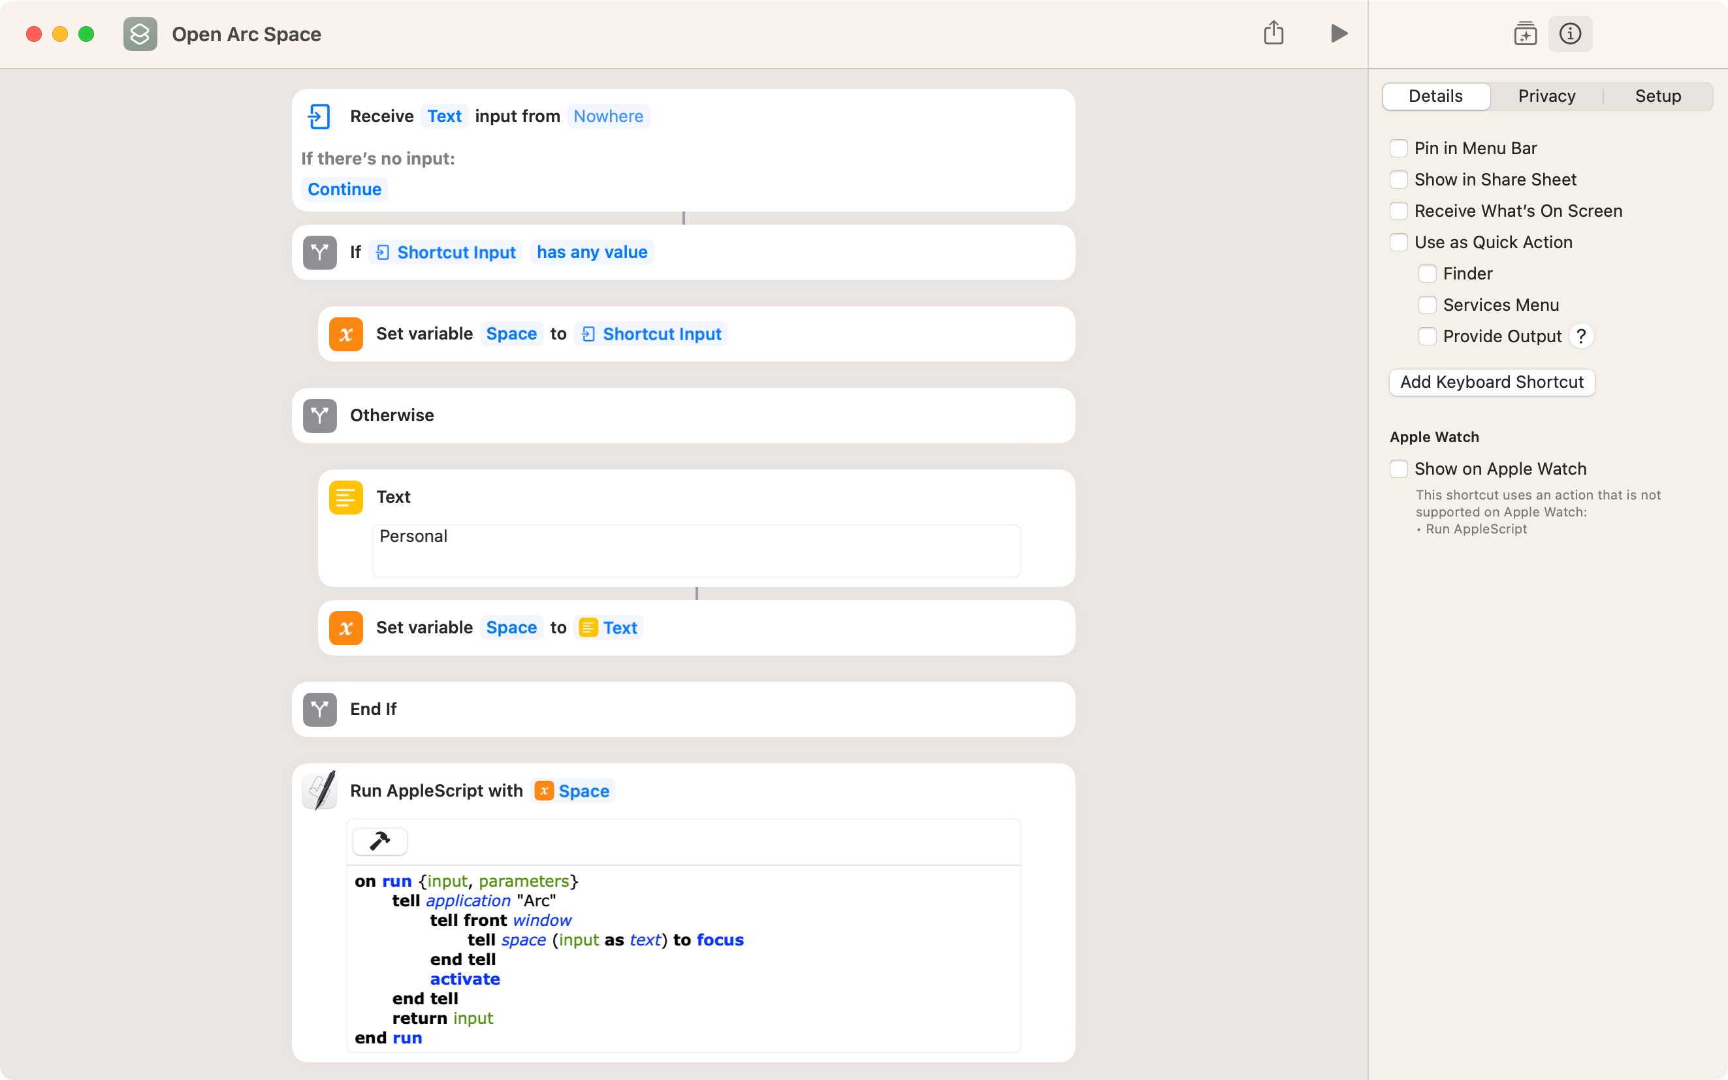Open the Setup tab

(1658, 96)
